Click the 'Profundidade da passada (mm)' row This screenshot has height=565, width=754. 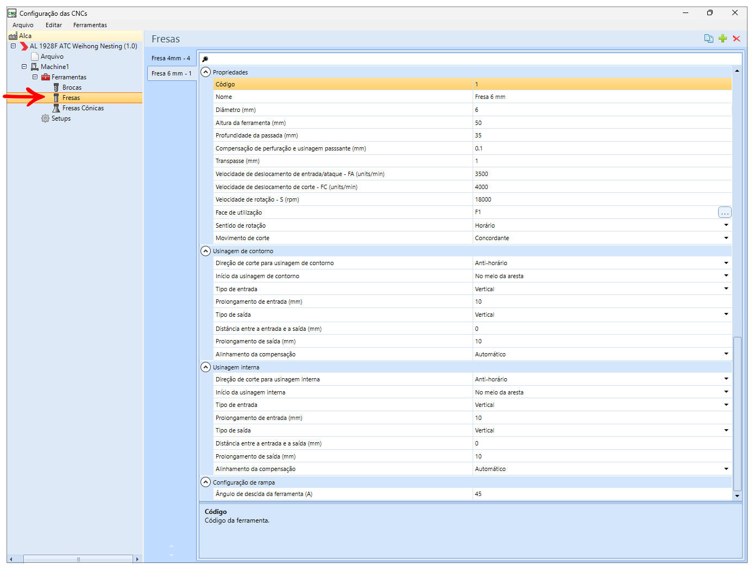coord(473,135)
